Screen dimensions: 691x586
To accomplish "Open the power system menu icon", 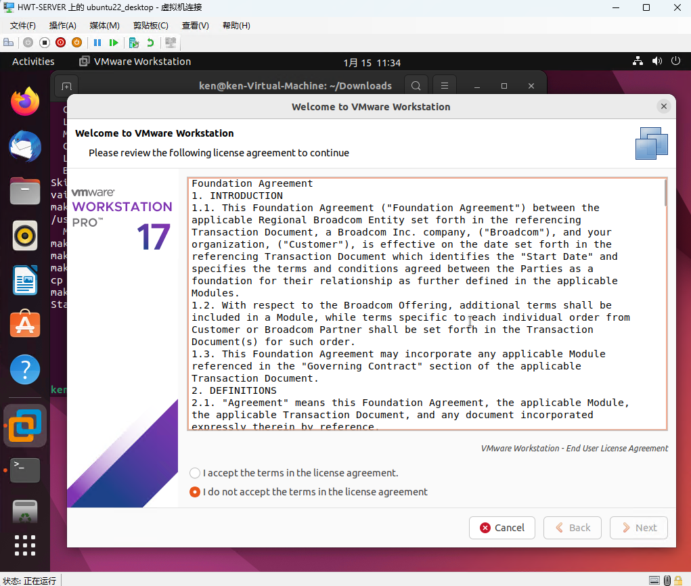I will click(675, 62).
